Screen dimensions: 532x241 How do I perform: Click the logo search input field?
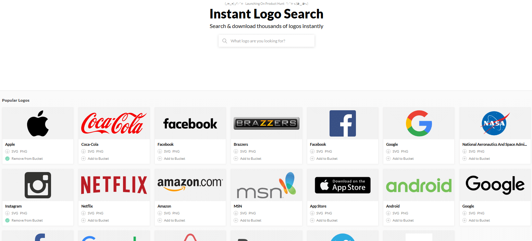[x=267, y=41]
